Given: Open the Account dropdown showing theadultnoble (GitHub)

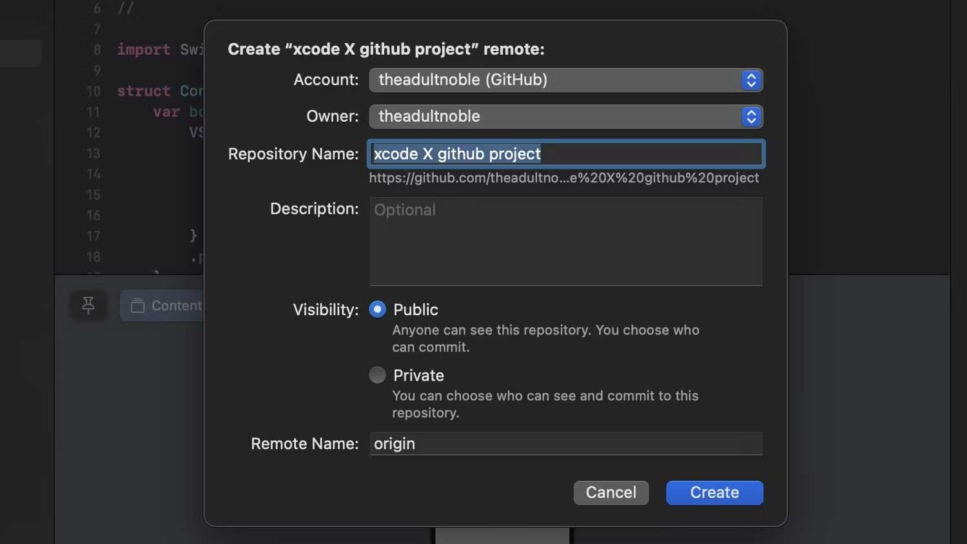Looking at the screenshot, I should pyautogui.click(x=554, y=80).
